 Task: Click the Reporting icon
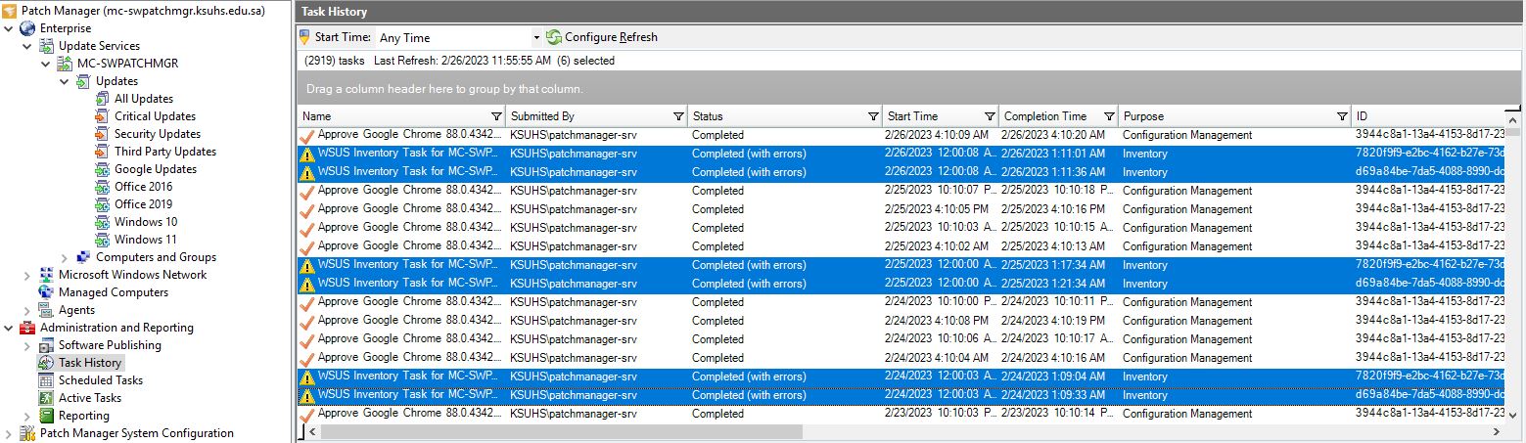pos(46,416)
